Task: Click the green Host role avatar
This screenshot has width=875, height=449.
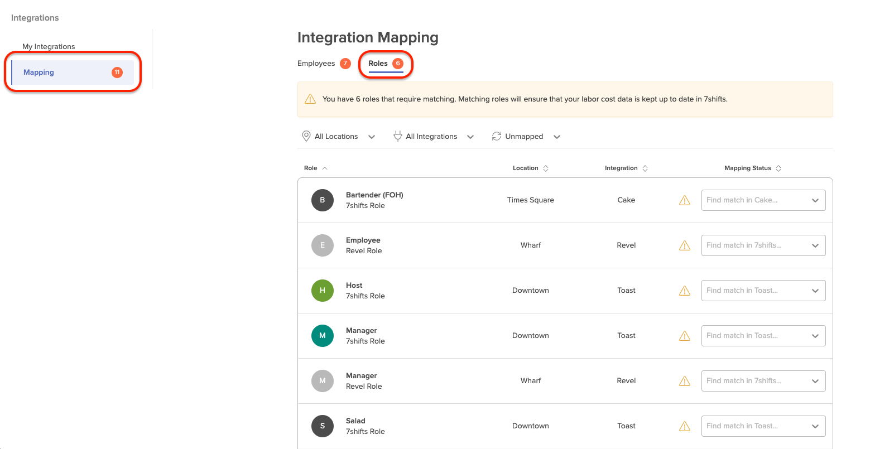Action: click(x=322, y=291)
